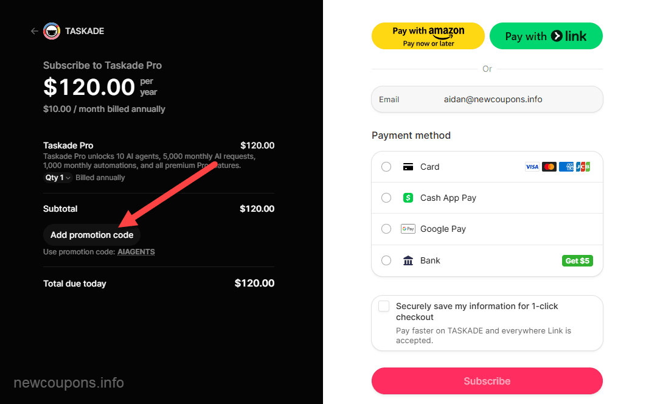Choose the Bank payment radio button

[386, 260]
